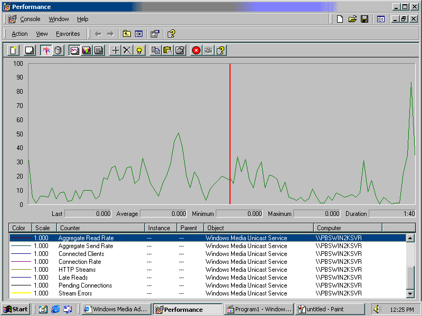Screen dimensions: 422x316
Task: Click System Monitor Help icon in chart toolbar
Action: [x=220, y=50]
